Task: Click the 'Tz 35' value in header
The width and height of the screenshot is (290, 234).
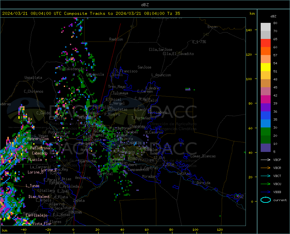Action: tap(173, 14)
